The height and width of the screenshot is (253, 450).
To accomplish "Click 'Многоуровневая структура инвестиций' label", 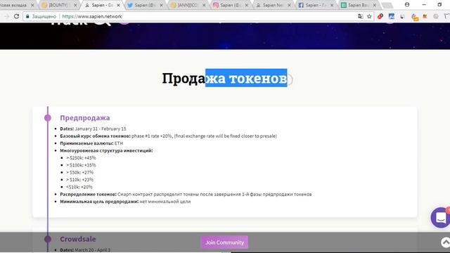I will pyautogui.click(x=106, y=150).
